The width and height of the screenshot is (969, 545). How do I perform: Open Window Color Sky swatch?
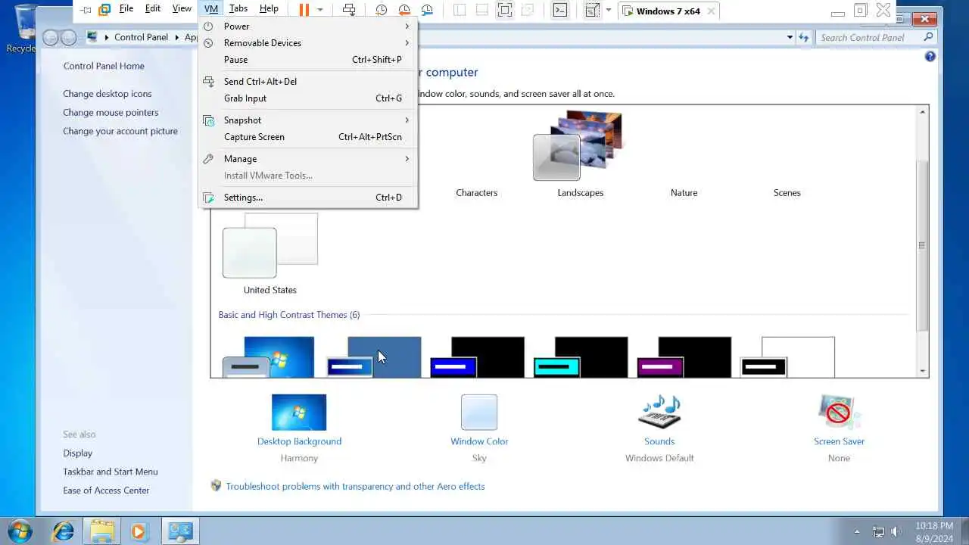[479, 413]
